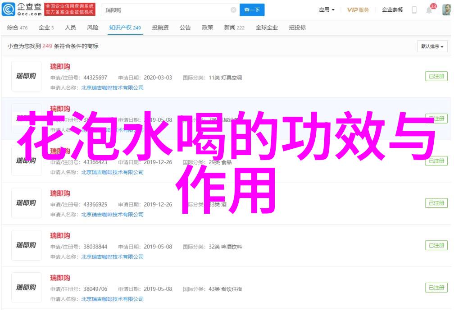Viewport: 454px width, 312px height.
Task: Click the VIP服务 link
Action: (x=358, y=10)
